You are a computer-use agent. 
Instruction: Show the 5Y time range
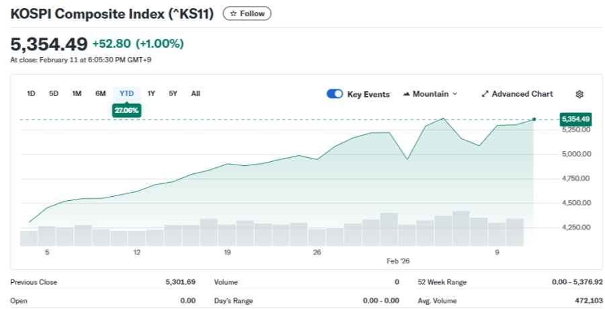(x=173, y=93)
